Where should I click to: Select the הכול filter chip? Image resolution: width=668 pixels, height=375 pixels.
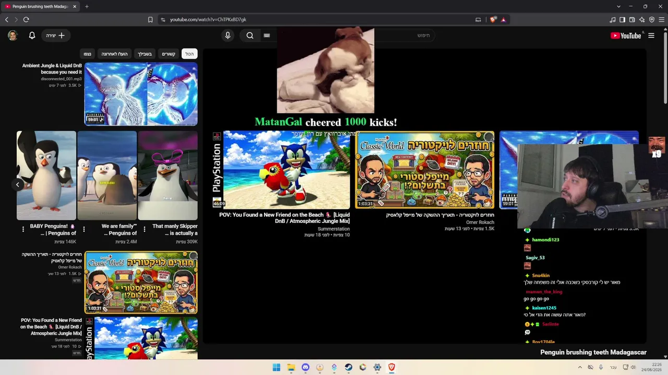point(189,54)
